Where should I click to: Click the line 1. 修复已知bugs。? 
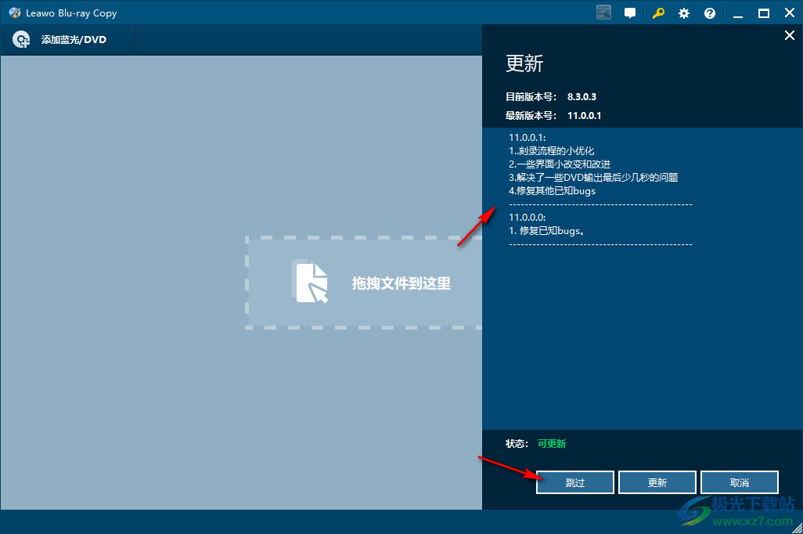(547, 231)
